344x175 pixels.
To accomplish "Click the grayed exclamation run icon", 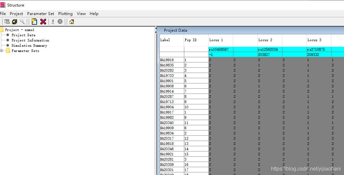I will tap(53, 22).
